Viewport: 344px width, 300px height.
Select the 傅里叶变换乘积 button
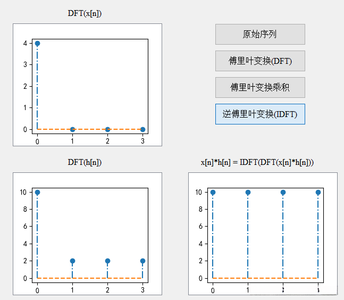pyautogui.click(x=259, y=87)
